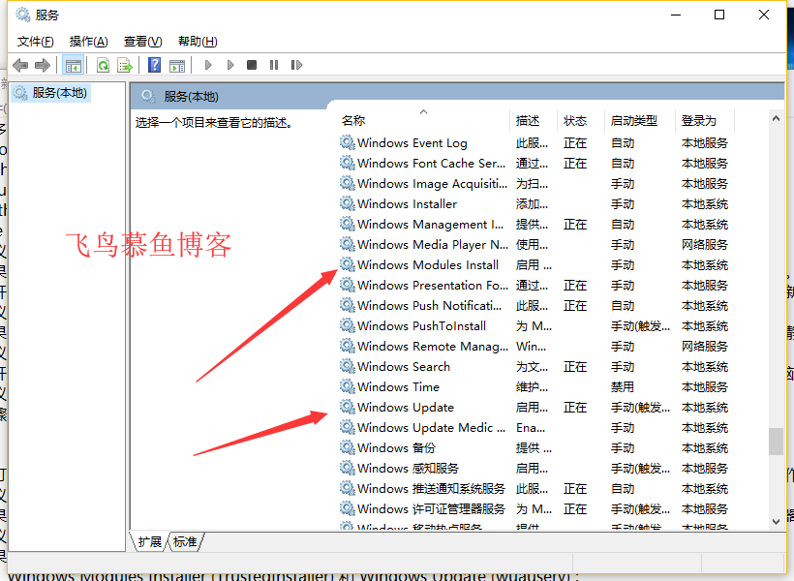Click the Stop Service toolbar icon
This screenshot has width=794, height=581.
(x=252, y=65)
